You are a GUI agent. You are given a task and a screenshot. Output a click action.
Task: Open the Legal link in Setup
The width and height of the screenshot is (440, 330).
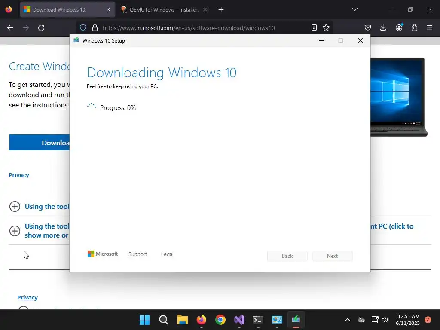click(x=167, y=254)
